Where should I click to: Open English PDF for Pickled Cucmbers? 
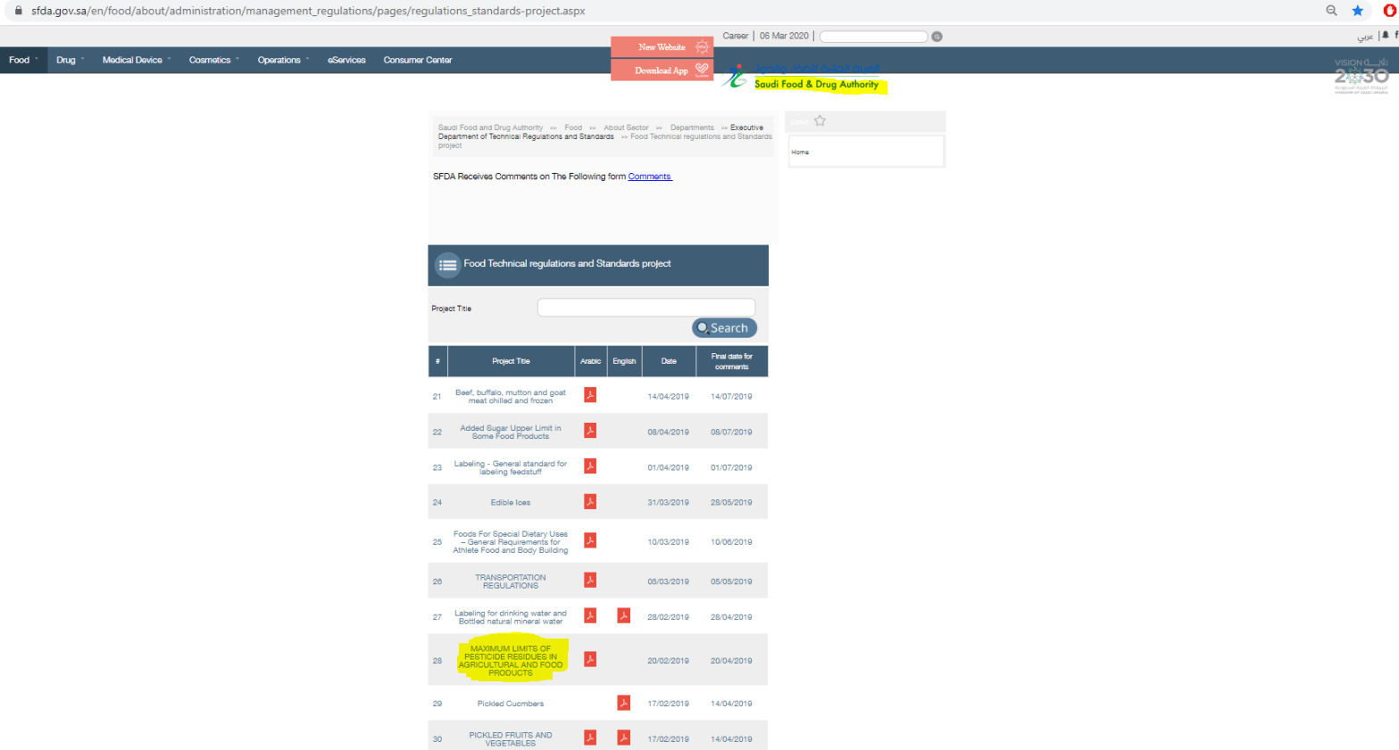(623, 703)
